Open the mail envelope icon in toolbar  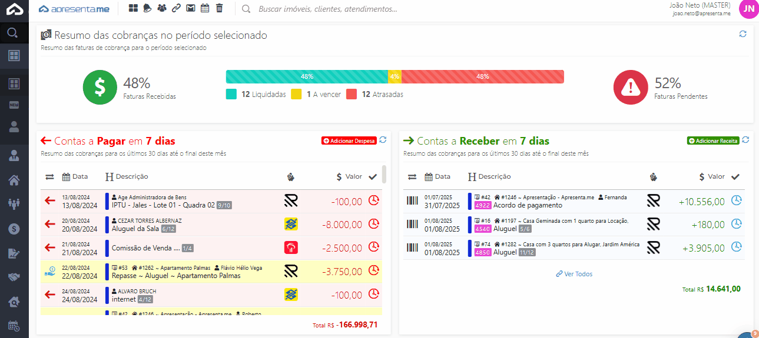pyautogui.click(x=190, y=8)
